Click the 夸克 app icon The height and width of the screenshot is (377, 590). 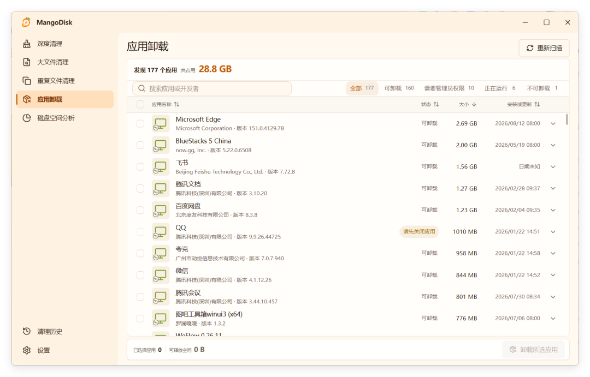pyautogui.click(x=161, y=253)
